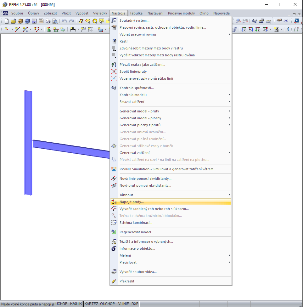
Task: Click the Spojit linie/pruty red cross icon
Action: [114, 71]
